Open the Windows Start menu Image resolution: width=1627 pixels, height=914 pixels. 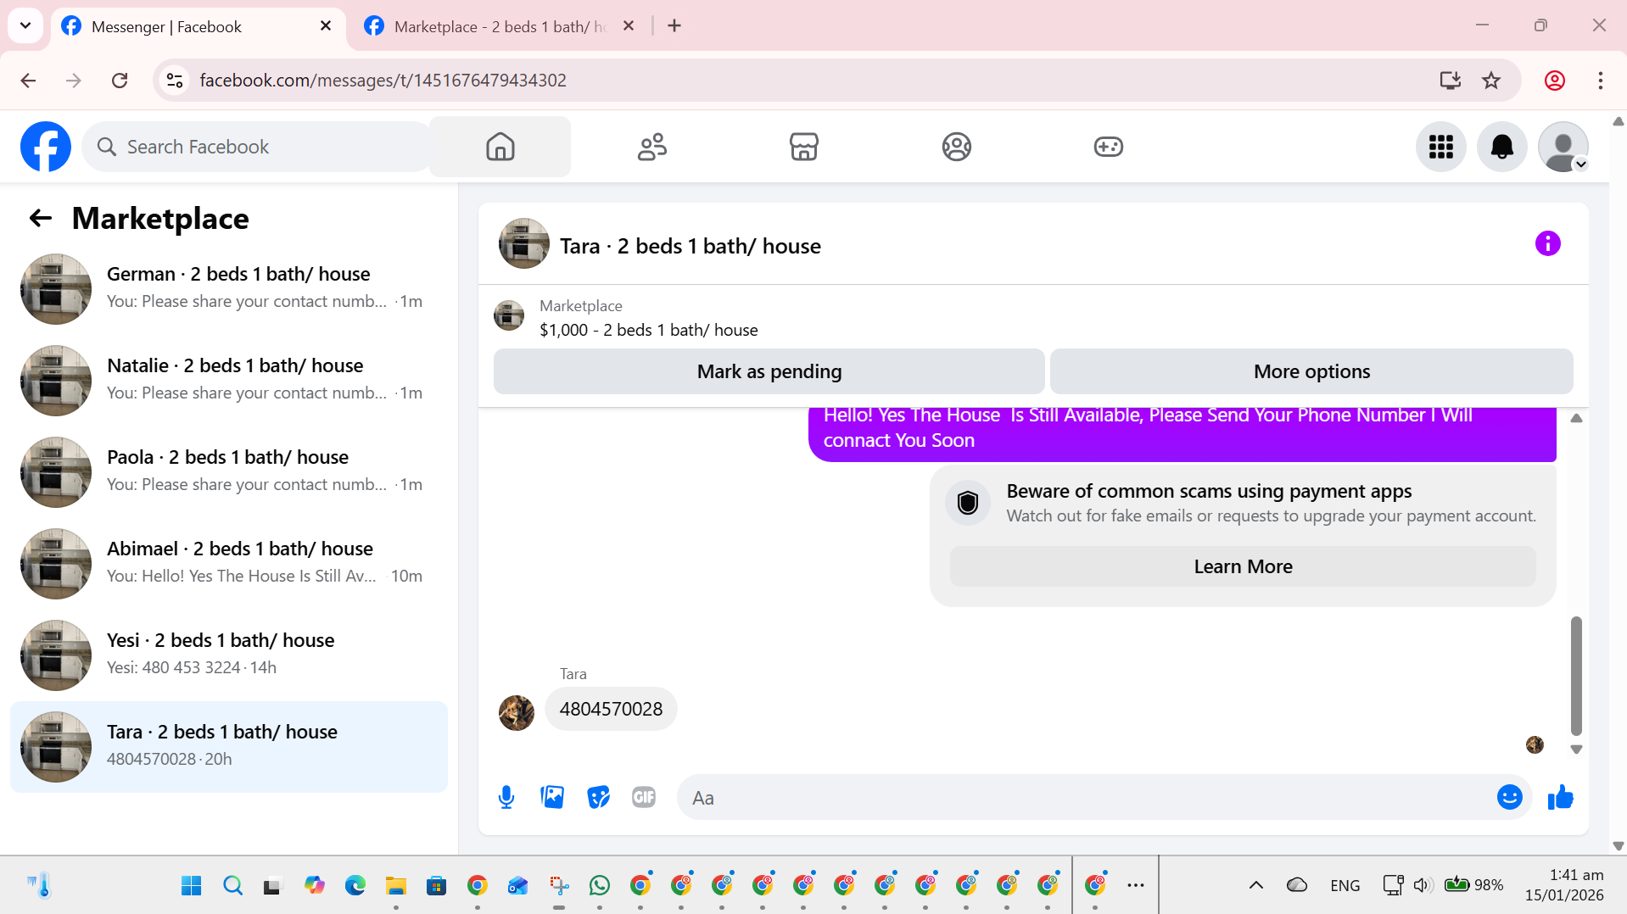pyautogui.click(x=192, y=886)
